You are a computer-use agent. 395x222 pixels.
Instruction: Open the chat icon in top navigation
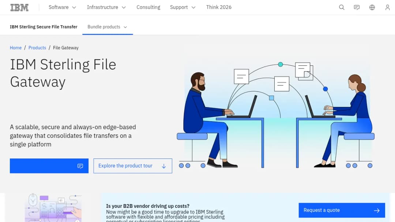(357, 7)
